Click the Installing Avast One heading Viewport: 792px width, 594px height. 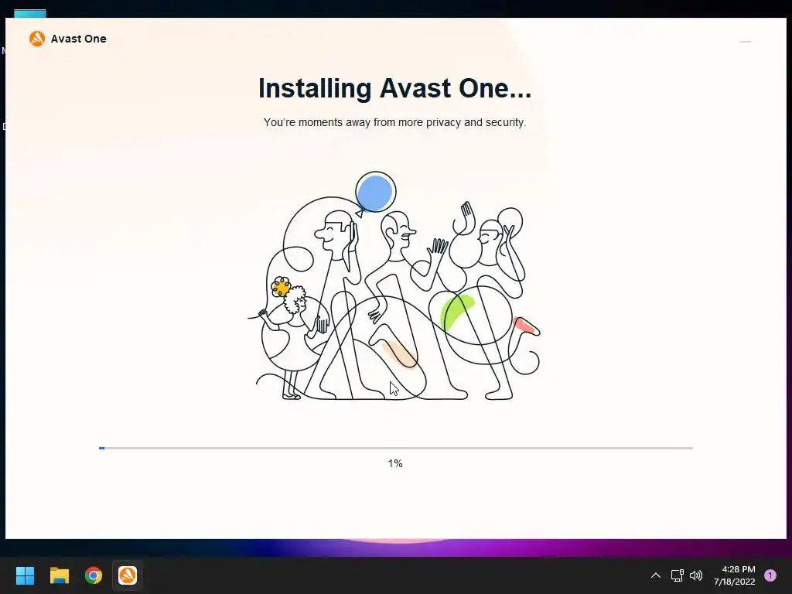coord(395,88)
